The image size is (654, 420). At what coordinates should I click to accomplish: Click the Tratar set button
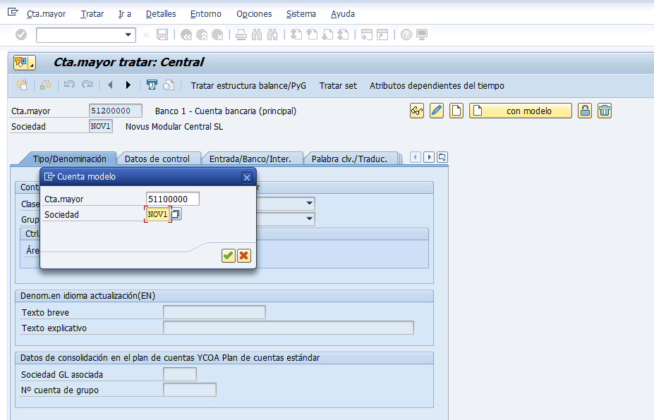pyautogui.click(x=338, y=85)
